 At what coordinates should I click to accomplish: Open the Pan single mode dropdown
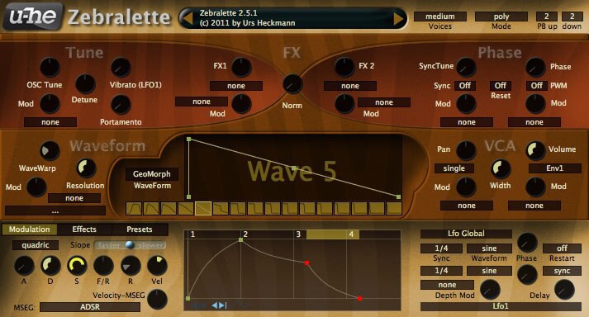point(454,168)
